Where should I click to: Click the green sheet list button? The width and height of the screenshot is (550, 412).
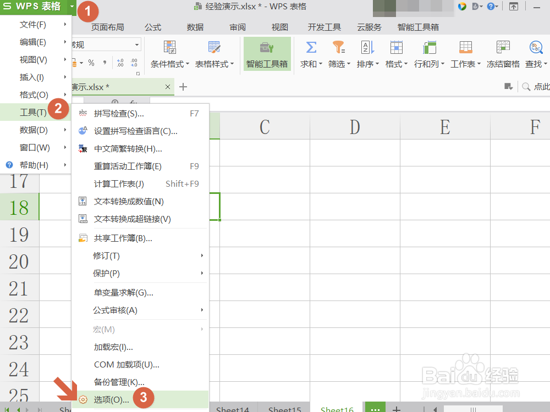pos(375,409)
